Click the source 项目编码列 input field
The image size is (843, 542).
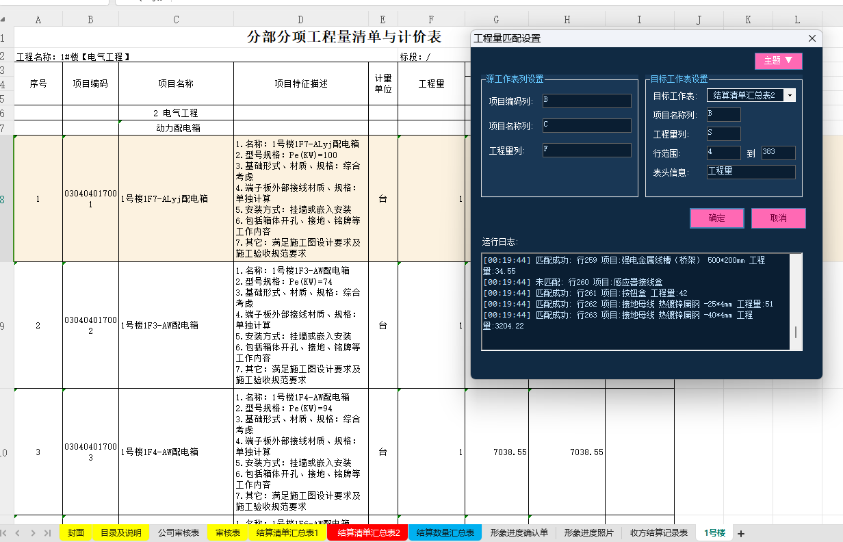[586, 101]
